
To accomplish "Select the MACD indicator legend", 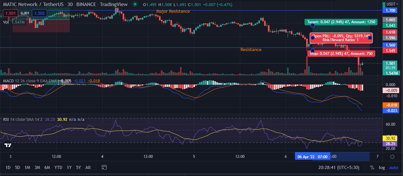I will pos(29,81).
